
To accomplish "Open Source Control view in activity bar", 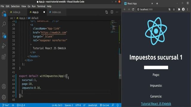I will [4, 35].
